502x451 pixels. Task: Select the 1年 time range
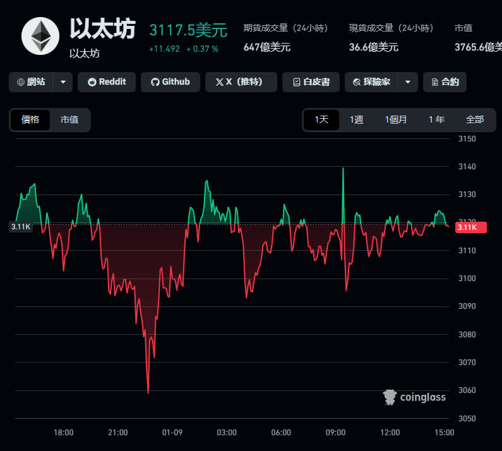(436, 119)
